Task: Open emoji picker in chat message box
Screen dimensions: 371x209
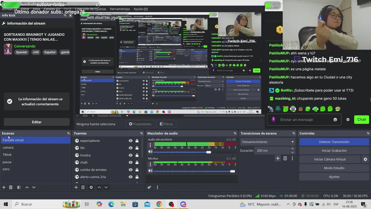Action: [x=335, y=120]
